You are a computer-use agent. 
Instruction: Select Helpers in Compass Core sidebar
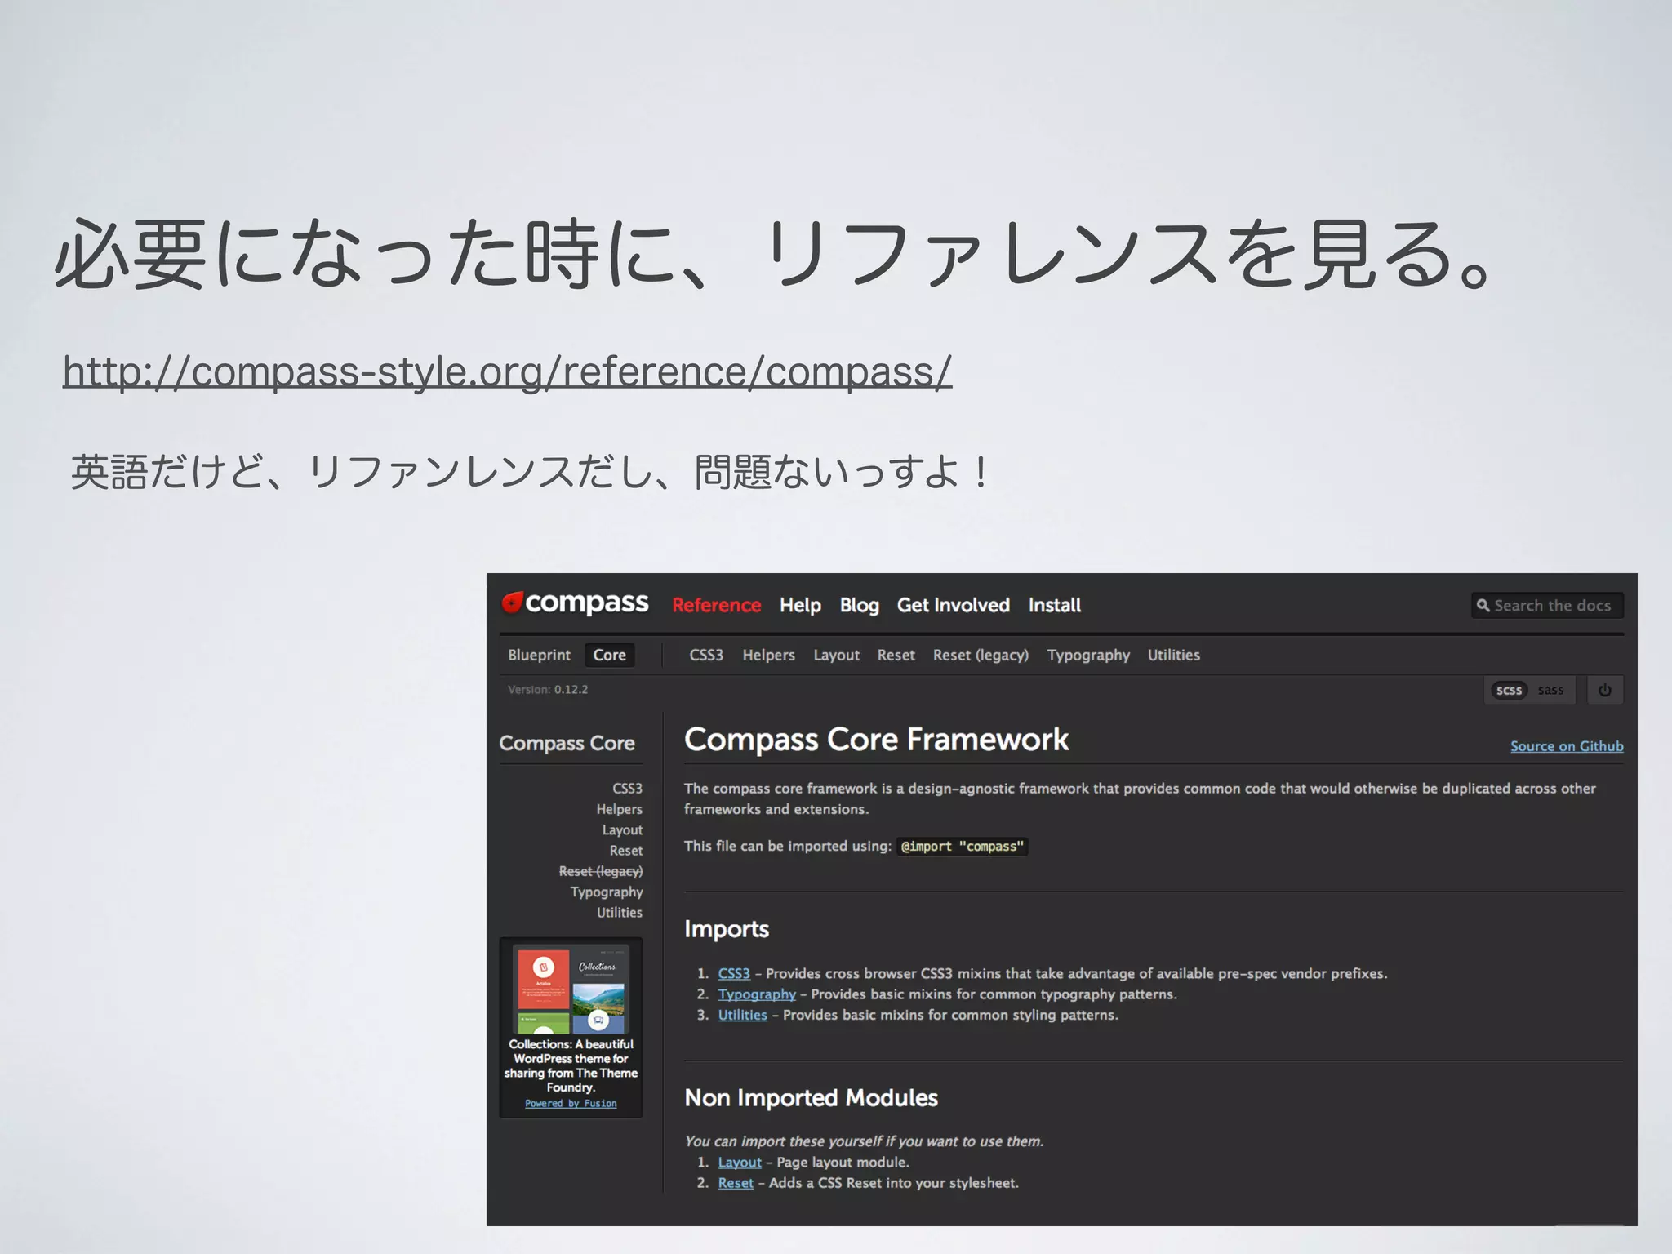click(619, 809)
